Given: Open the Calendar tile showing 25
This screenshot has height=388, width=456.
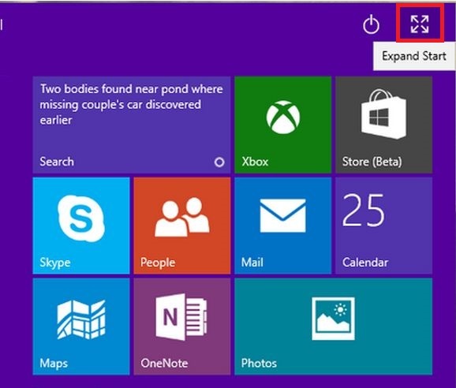Looking at the screenshot, I should click(x=383, y=226).
